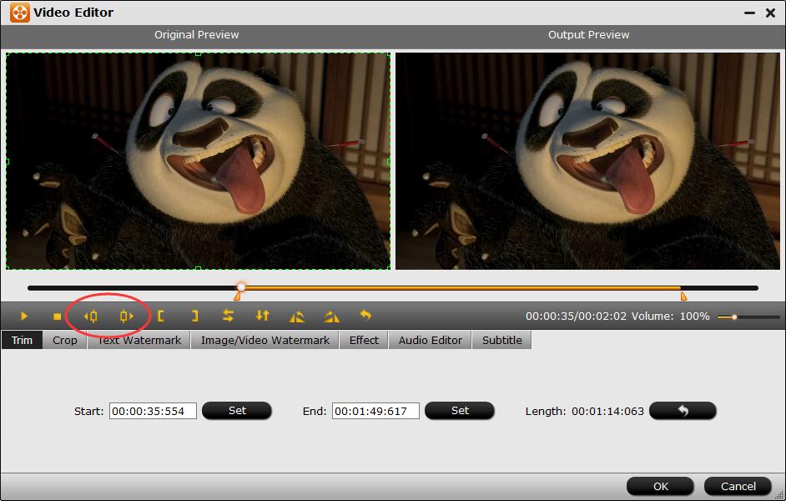Screen dimensions: 786x501
Task: Adjust the Volume slider handle
Action: 734,317
